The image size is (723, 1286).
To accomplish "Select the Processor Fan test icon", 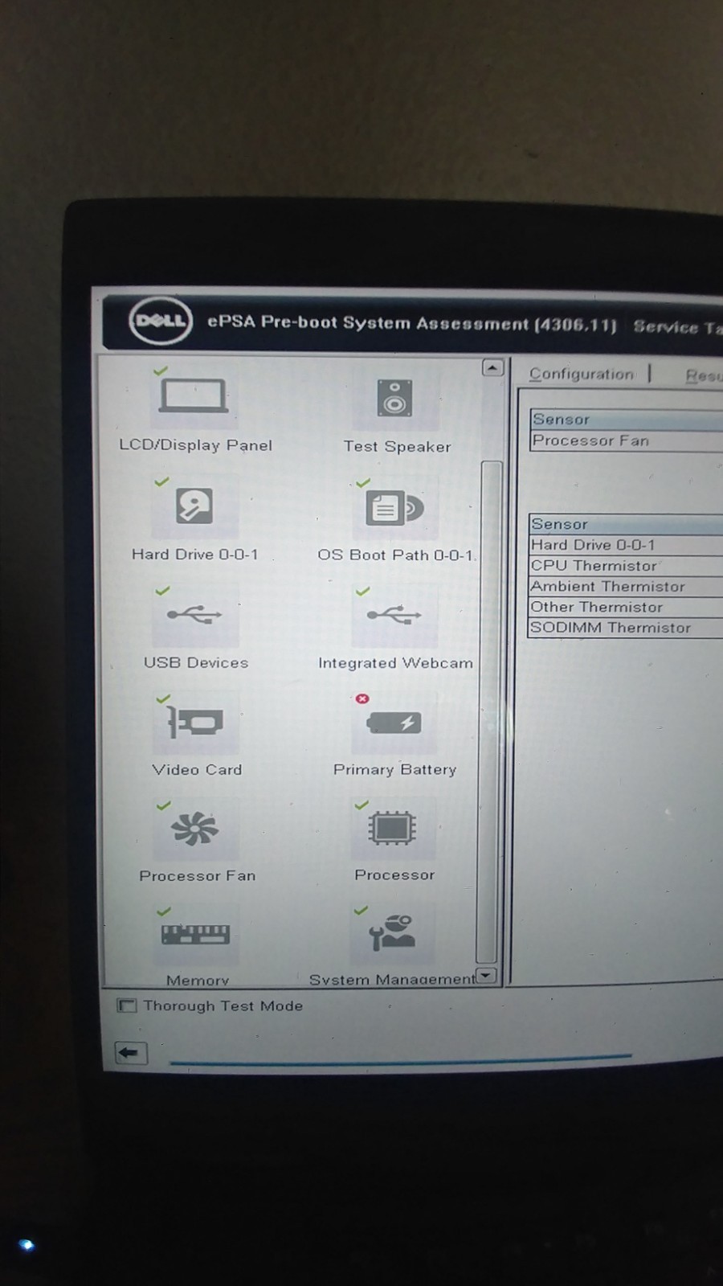I will (194, 829).
